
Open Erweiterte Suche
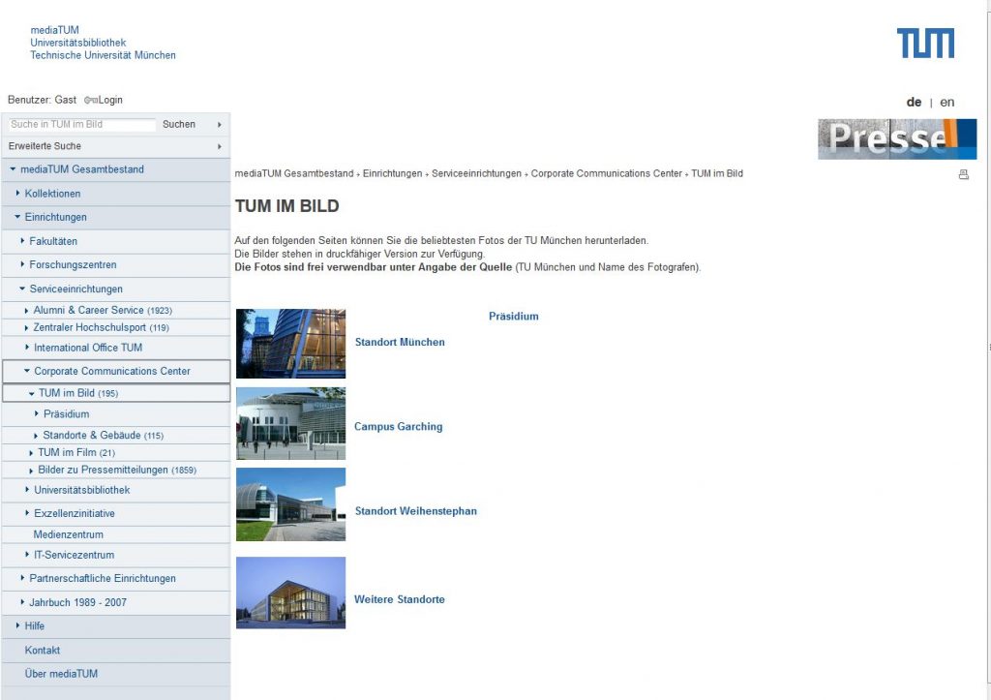pyautogui.click(x=45, y=146)
